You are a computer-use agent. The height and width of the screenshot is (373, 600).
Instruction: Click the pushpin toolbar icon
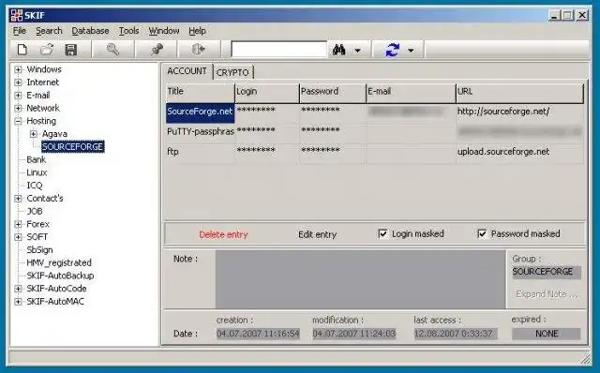157,50
